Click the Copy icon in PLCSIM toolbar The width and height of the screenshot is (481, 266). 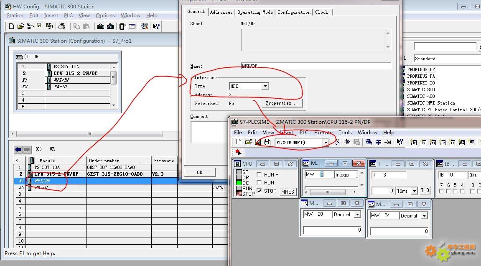click(x=347, y=142)
